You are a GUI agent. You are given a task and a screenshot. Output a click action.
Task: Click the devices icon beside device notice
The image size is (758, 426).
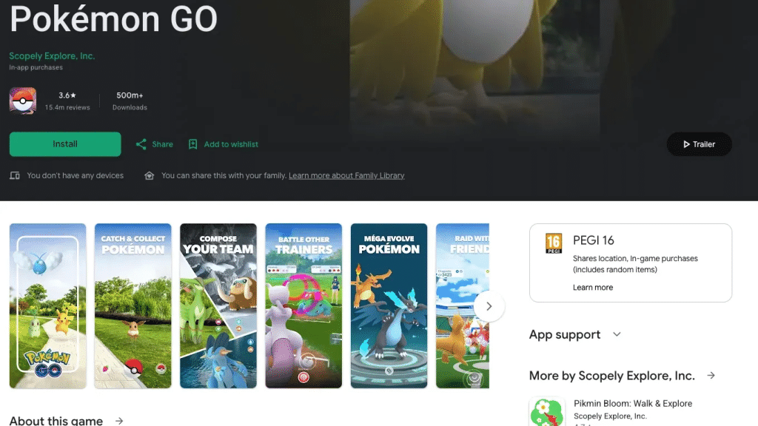click(x=15, y=175)
